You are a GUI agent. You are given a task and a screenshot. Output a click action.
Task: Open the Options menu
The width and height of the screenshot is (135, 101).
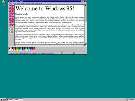click(x=28, y=3)
